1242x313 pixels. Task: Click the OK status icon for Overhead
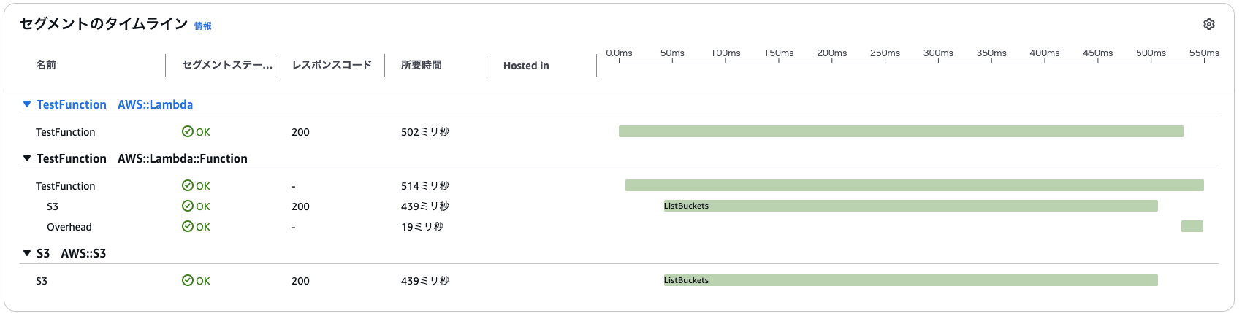click(x=188, y=226)
